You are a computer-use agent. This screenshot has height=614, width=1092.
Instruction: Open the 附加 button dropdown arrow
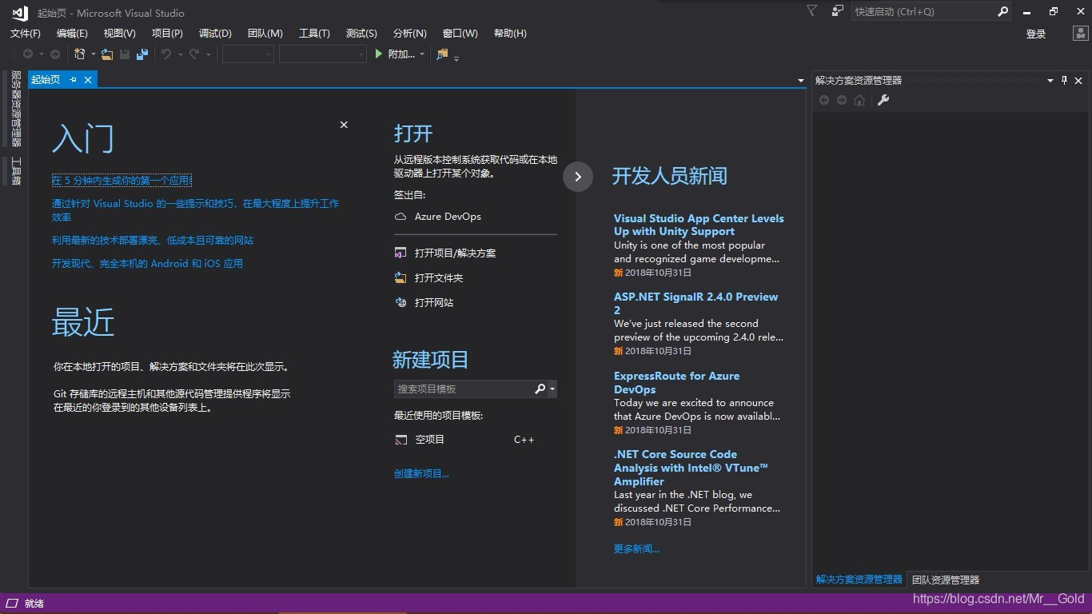pyautogui.click(x=421, y=54)
